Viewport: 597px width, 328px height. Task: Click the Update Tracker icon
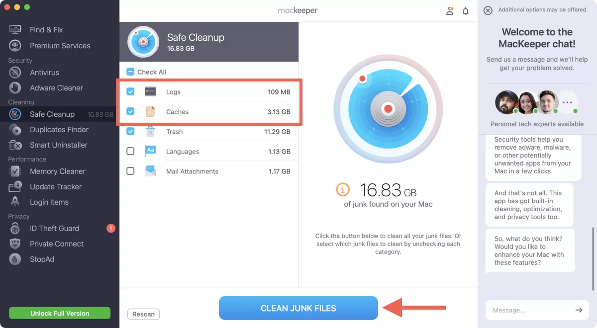[x=15, y=187]
